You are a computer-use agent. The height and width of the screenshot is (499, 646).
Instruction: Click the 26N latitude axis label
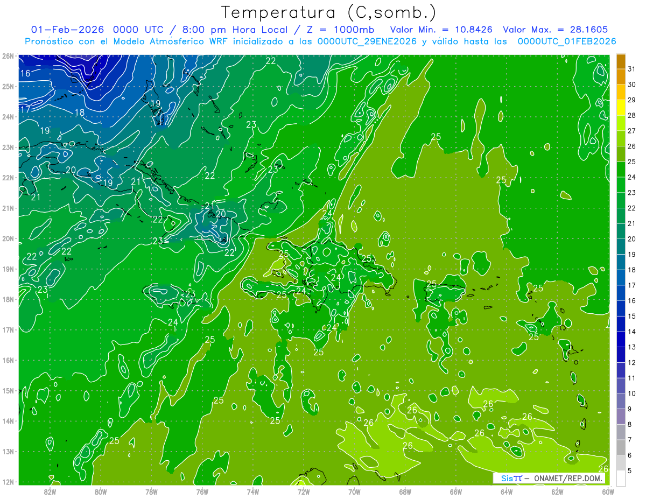(x=8, y=56)
